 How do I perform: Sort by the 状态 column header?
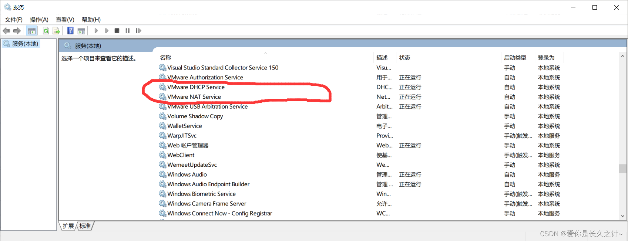tap(404, 58)
